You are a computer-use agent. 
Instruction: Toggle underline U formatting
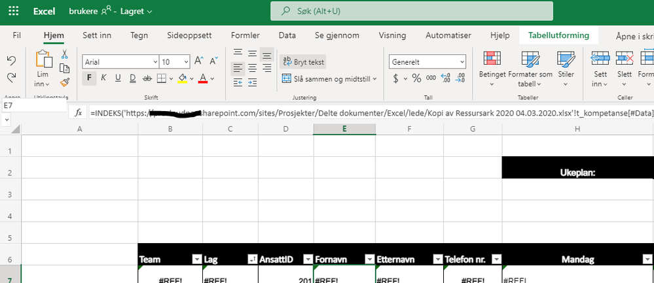pos(118,78)
